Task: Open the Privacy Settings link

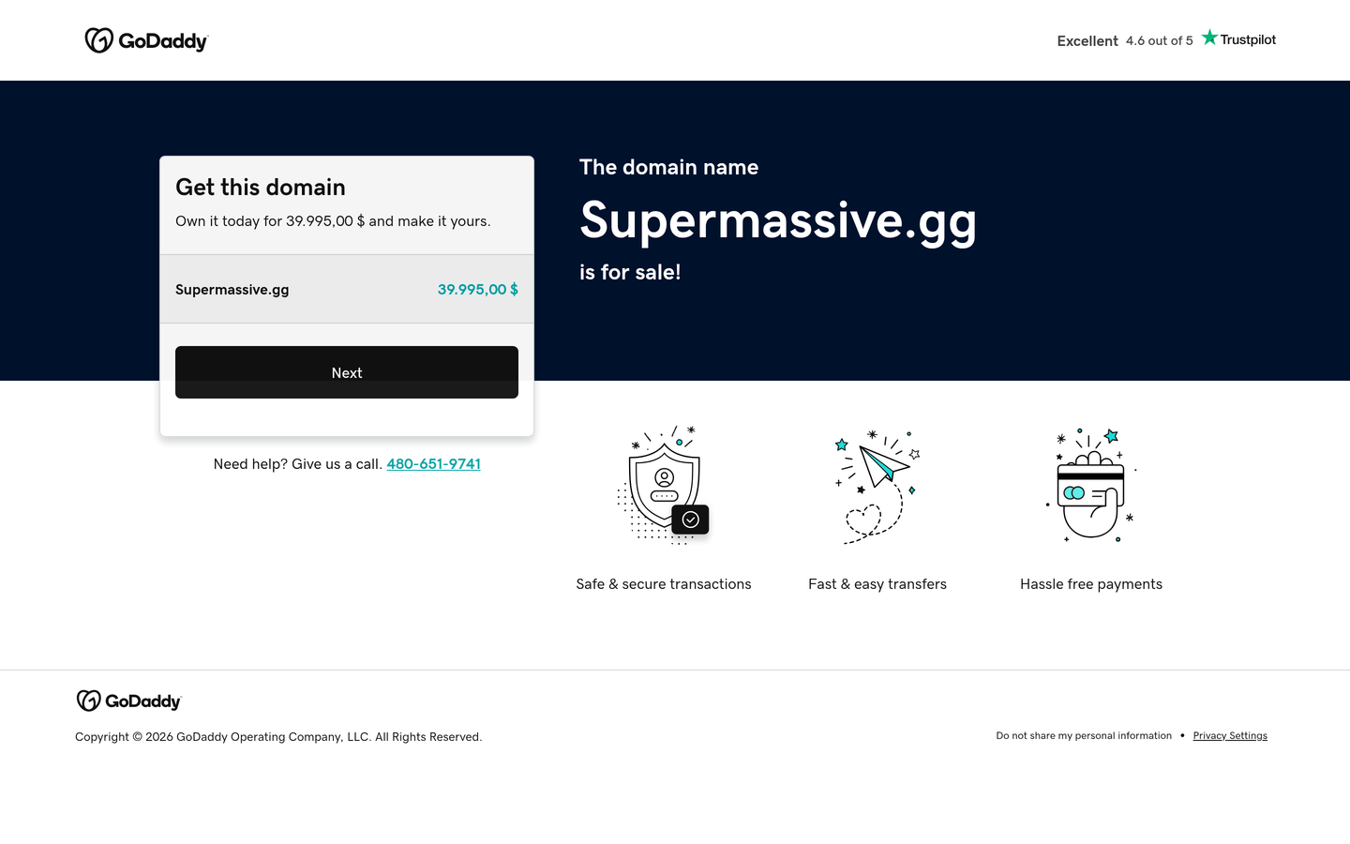Action: tap(1230, 736)
